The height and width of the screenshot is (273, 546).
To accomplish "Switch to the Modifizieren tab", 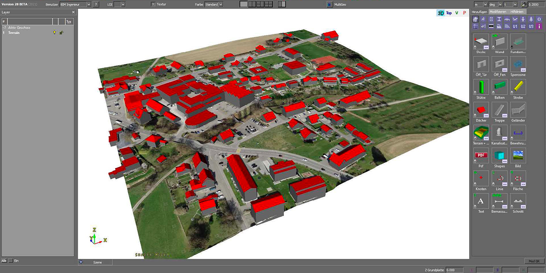I will [x=498, y=11].
